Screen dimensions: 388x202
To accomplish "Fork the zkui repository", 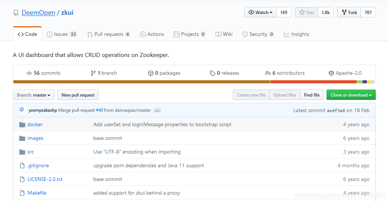I will [x=349, y=12].
